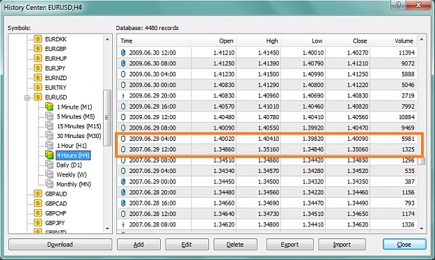
Task: Click the High column header
Action: pyautogui.click(x=258, y=41)
